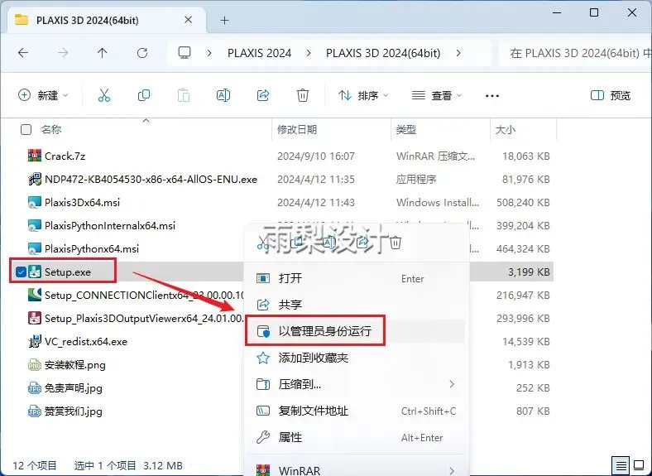Sort by the 大小 column header
This screenshot has width=652, height=476.
(x=506, y=130)
